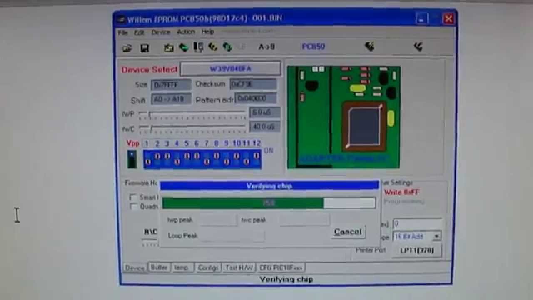Screen dimensions: 533x300
Task: Open the File menu
Action: (x=123, y=32)
